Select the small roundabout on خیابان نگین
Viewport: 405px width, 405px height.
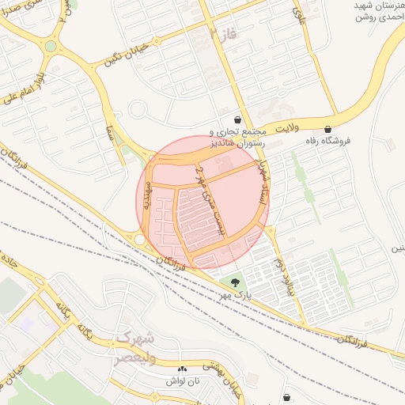(x=157, y=41)
